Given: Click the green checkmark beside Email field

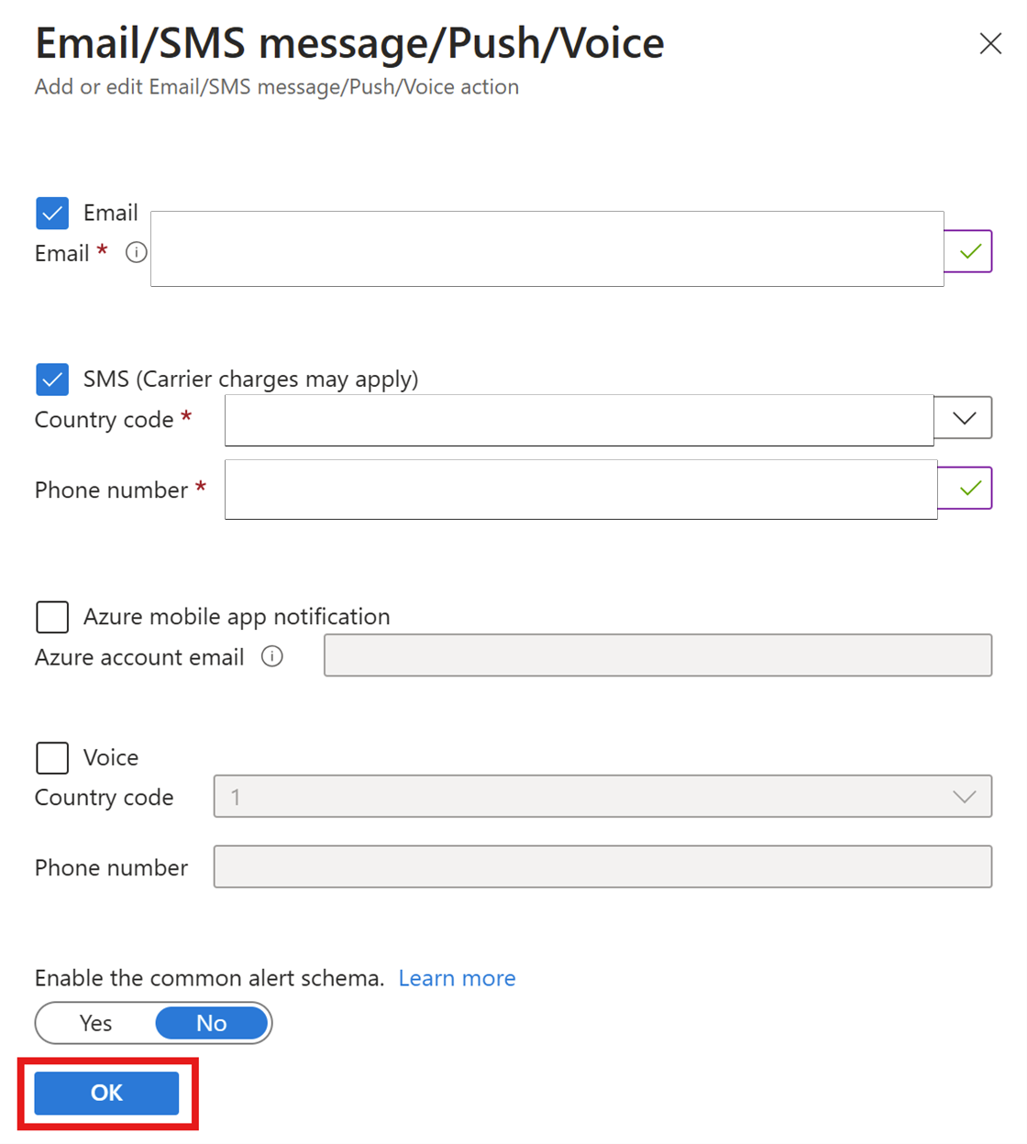Looking at the screenshot, I should pos(969,251).
